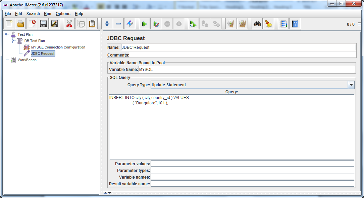Open search with the binoculars icon

[256, 23]
